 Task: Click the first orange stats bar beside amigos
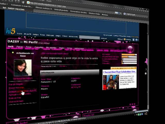click(x=129, y=55)
